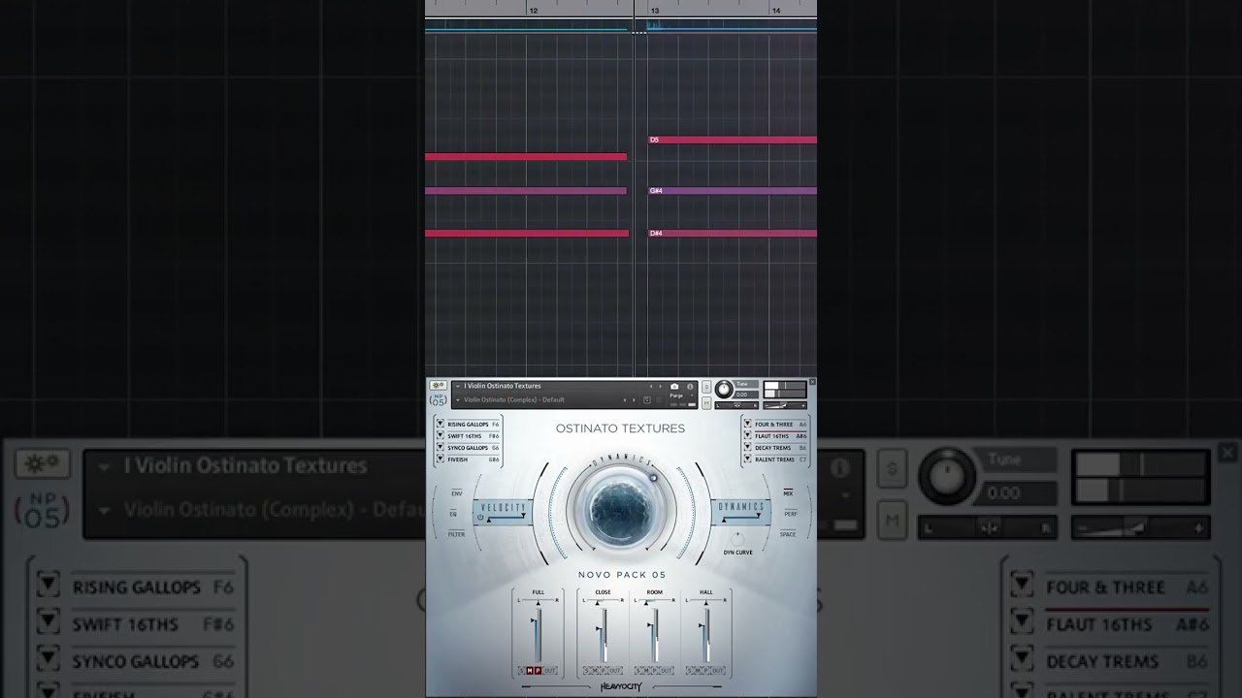Open RALENT TREMS articulation dropdown

pos(747,459)
